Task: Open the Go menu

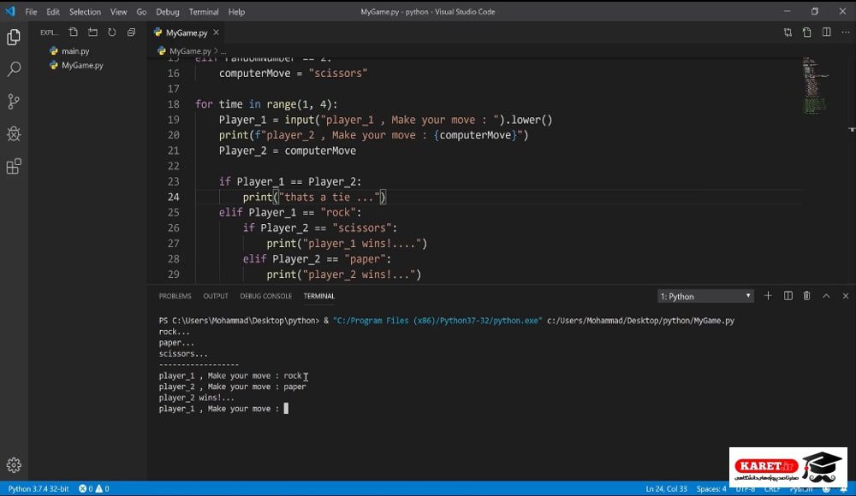Action: 141,11
